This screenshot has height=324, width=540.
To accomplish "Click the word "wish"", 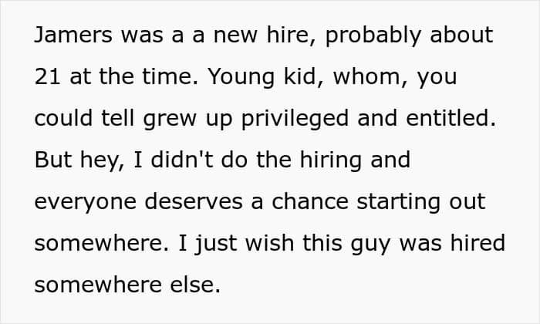I will [270, 243].
